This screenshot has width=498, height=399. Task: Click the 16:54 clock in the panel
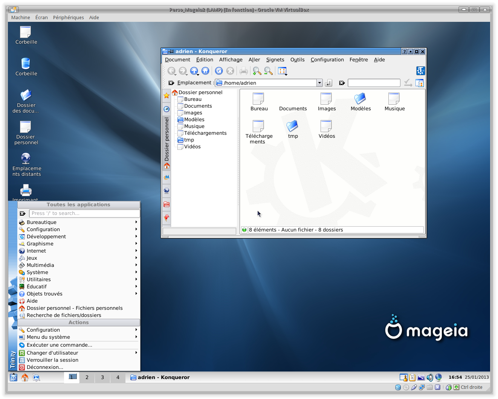point(455,377)
